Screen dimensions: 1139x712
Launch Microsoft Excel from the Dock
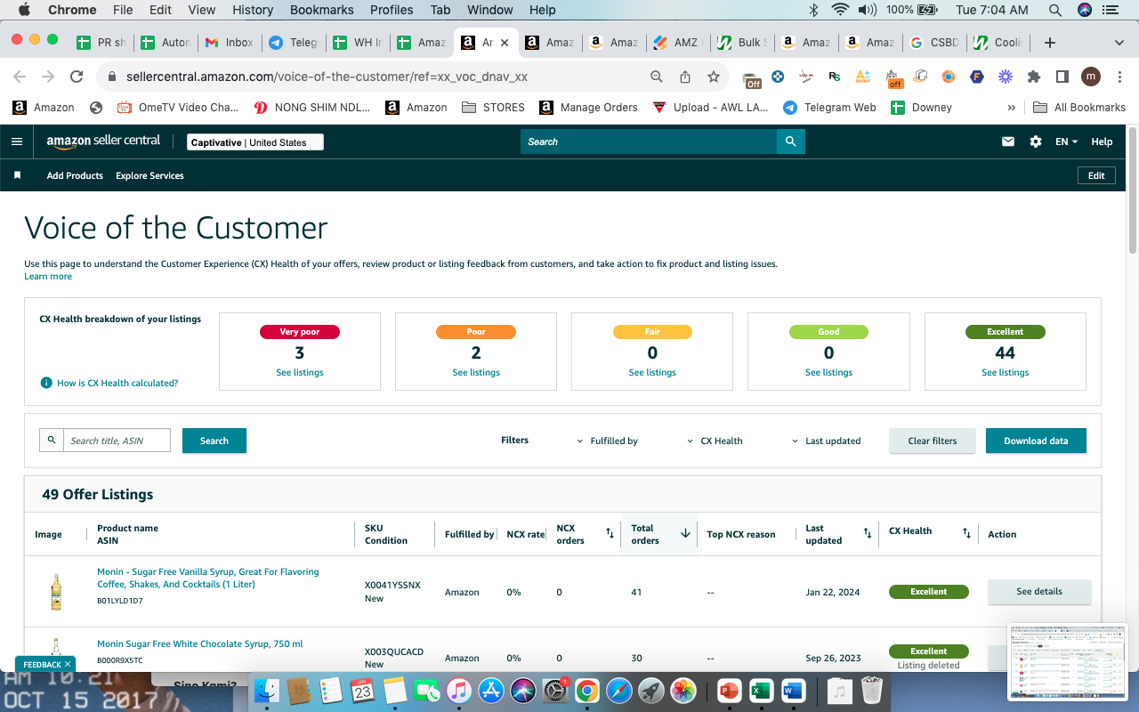coord(761,690)
